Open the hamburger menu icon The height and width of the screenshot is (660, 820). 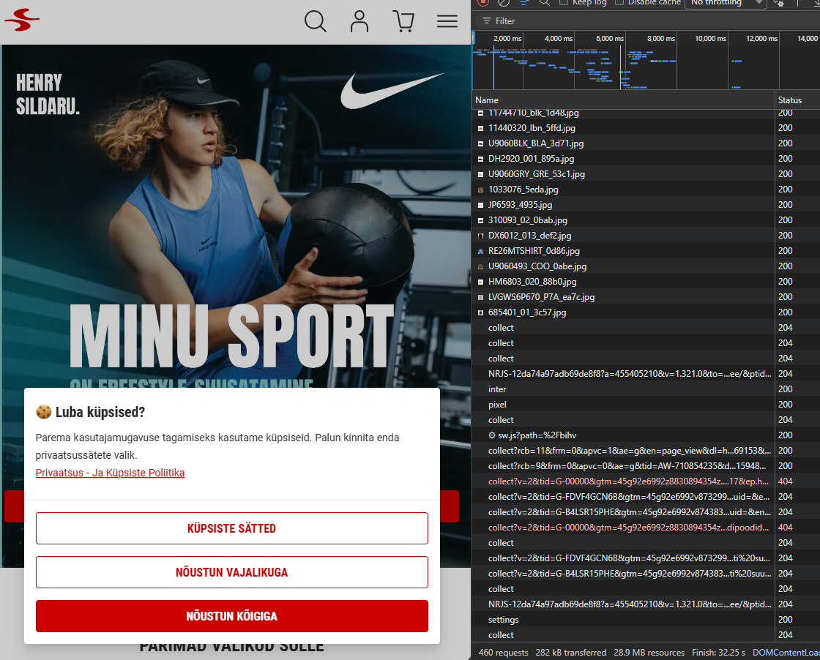click(447, 21)
